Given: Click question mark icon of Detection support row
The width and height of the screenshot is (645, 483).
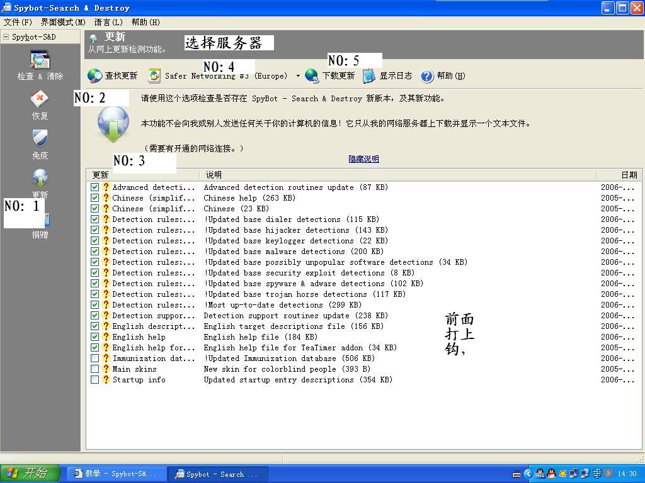Looking at the screenshot, I should pyautogui.click(x=106, y=316).
